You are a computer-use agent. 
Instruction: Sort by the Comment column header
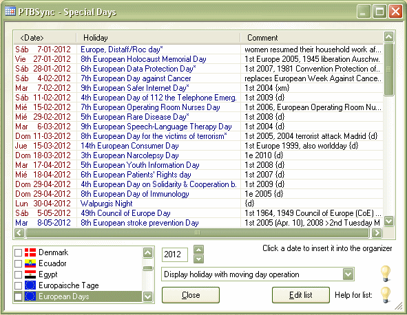pos(312,38)
